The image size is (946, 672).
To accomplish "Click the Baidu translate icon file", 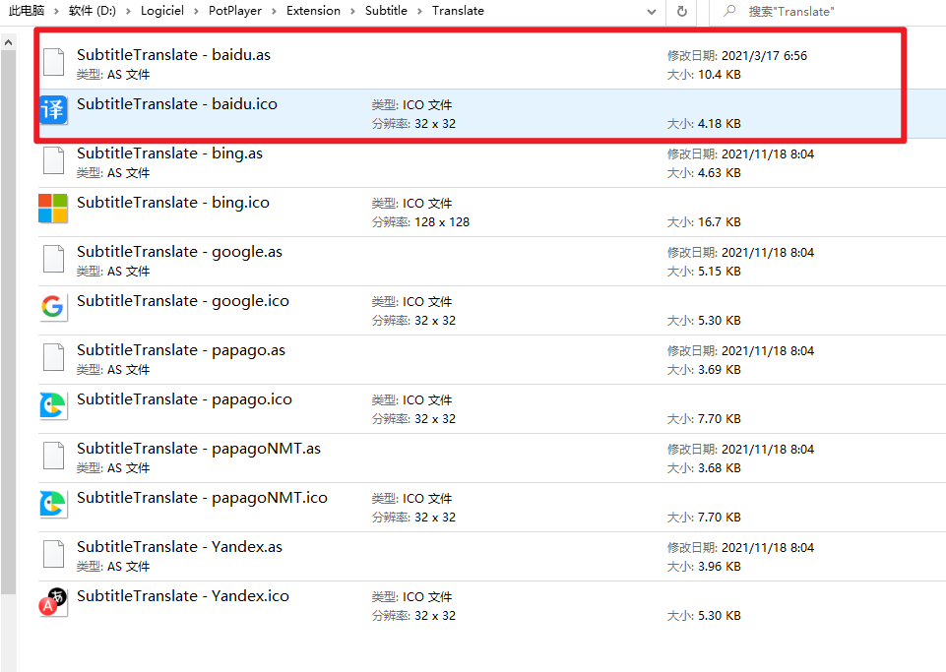I will [x=53, y=110].
